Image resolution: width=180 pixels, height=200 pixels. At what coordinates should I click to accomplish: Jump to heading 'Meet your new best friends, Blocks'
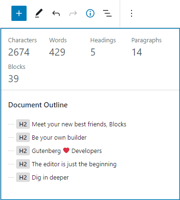79,124
